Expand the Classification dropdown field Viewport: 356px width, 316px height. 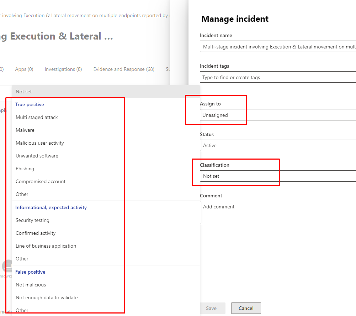click(x=277, y=176)
